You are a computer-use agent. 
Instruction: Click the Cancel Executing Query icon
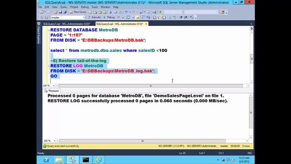(119, 17)
